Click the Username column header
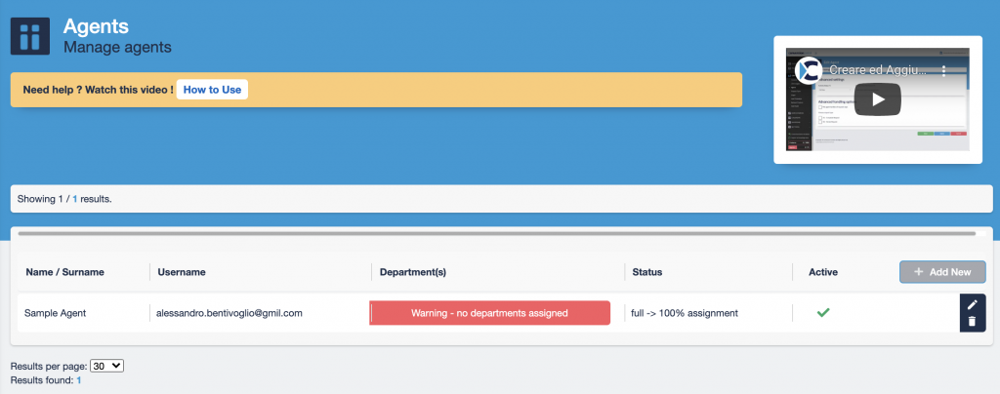 pos(181,272)
